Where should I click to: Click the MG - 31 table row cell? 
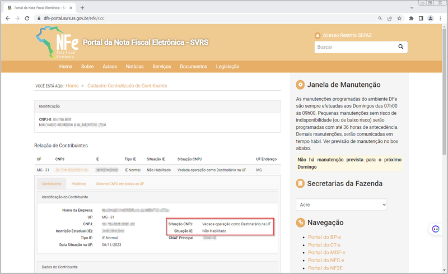click(x=43, y=170)
